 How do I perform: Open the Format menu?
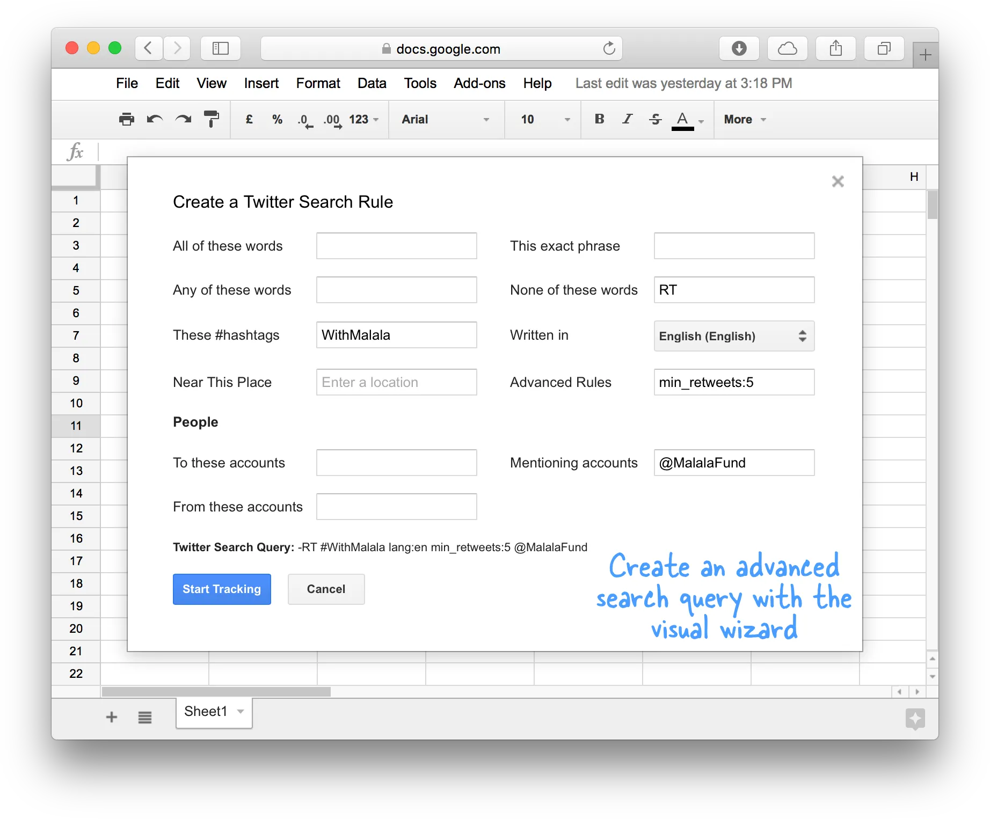(318, 83)
